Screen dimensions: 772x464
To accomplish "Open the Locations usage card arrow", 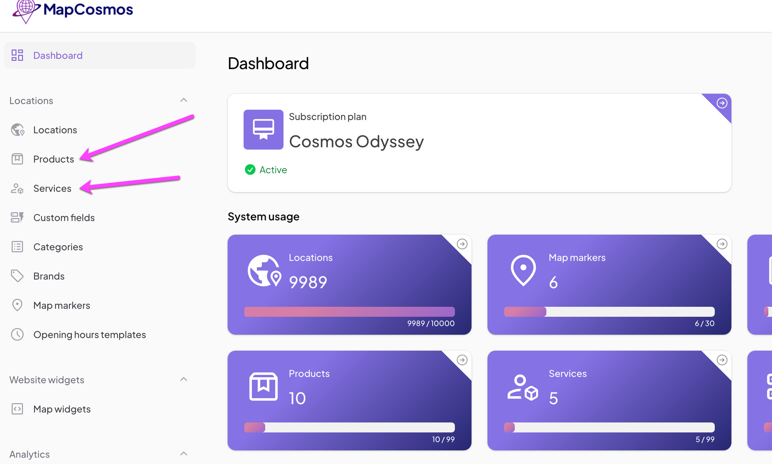I will [463, 244].
